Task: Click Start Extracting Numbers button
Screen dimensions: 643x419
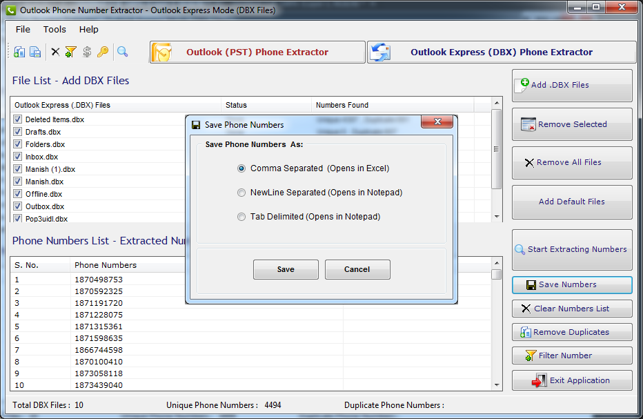Action: coord(572,249)
